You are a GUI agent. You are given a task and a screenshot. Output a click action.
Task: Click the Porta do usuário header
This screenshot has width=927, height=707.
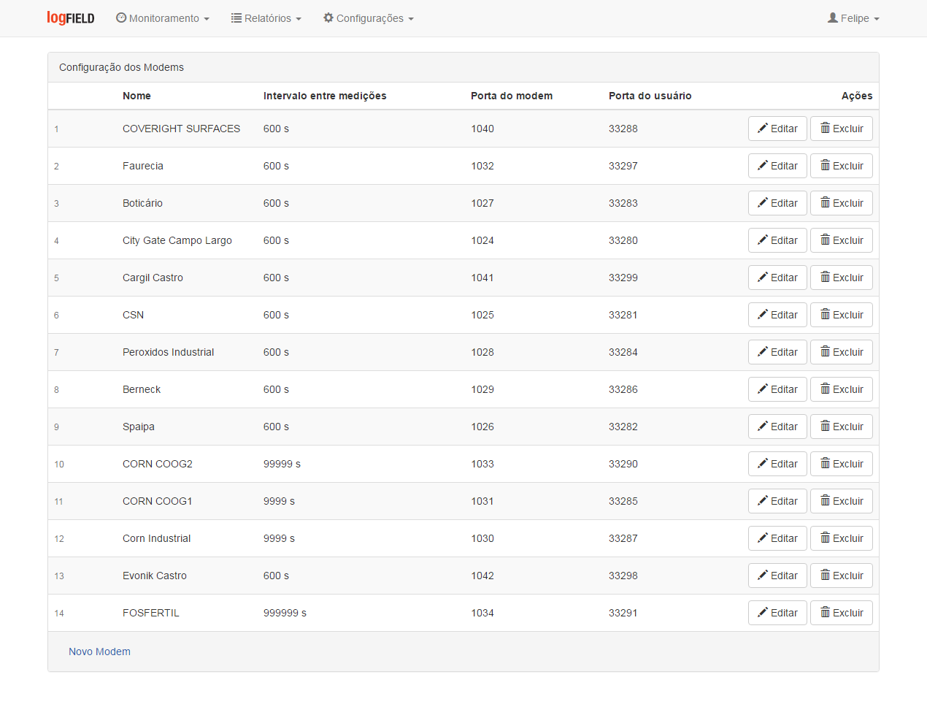click(x=650, y=96)
